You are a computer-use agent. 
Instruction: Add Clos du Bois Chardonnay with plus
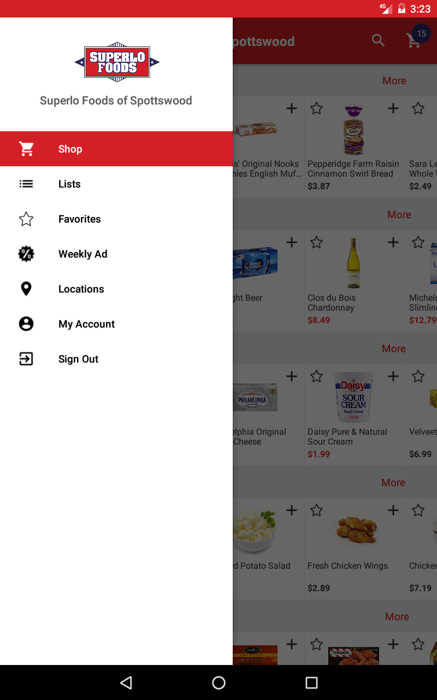[393, 242]
